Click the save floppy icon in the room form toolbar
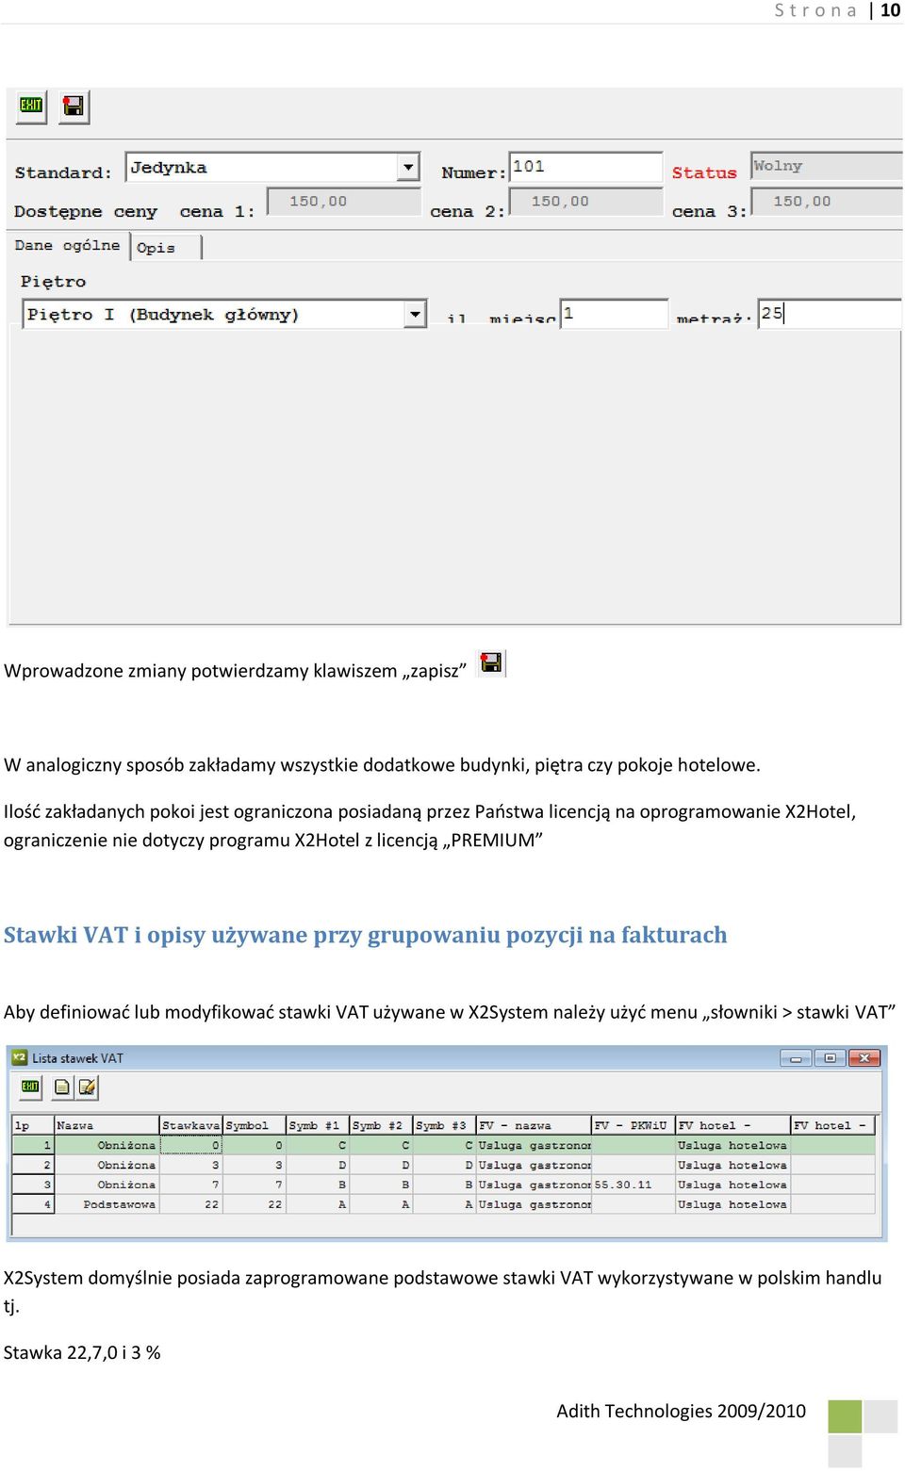The width and height of the screenshot is (905, 1471). (73, 106)
